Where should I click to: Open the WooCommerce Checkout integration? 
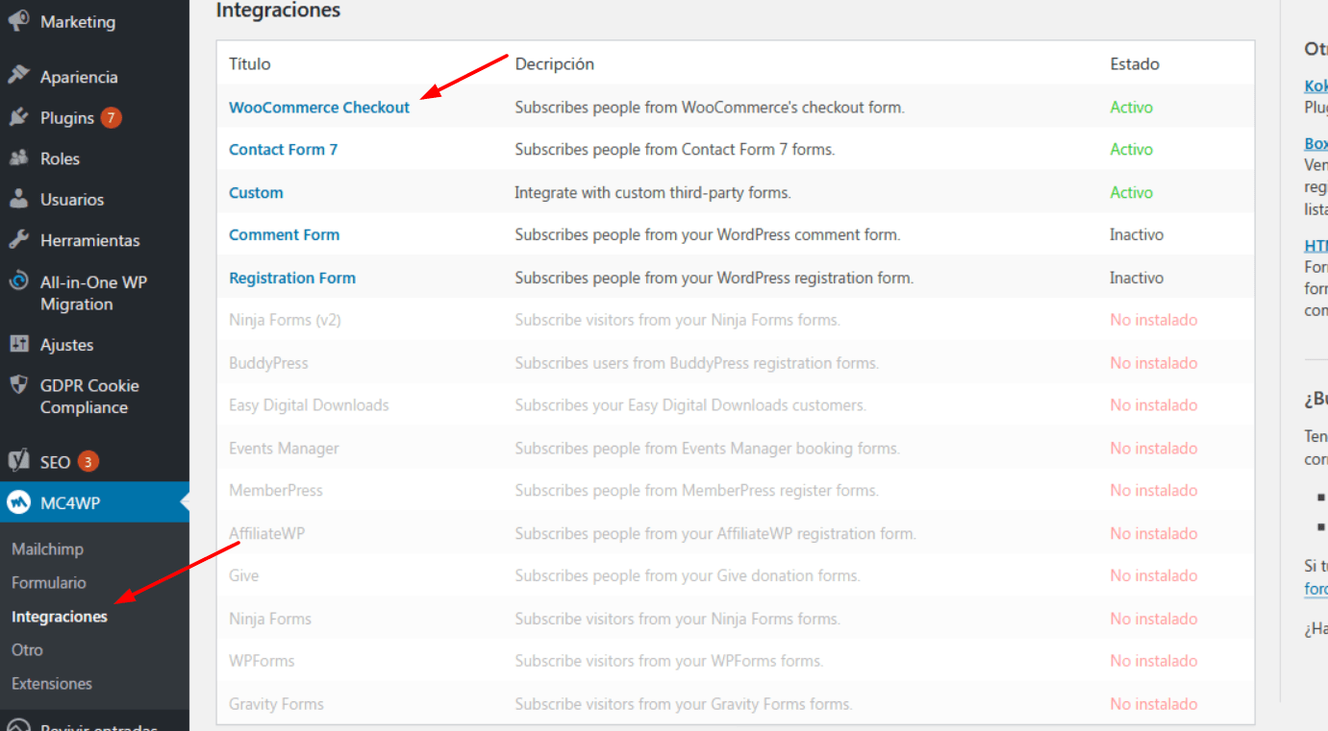tap(319, 107)
